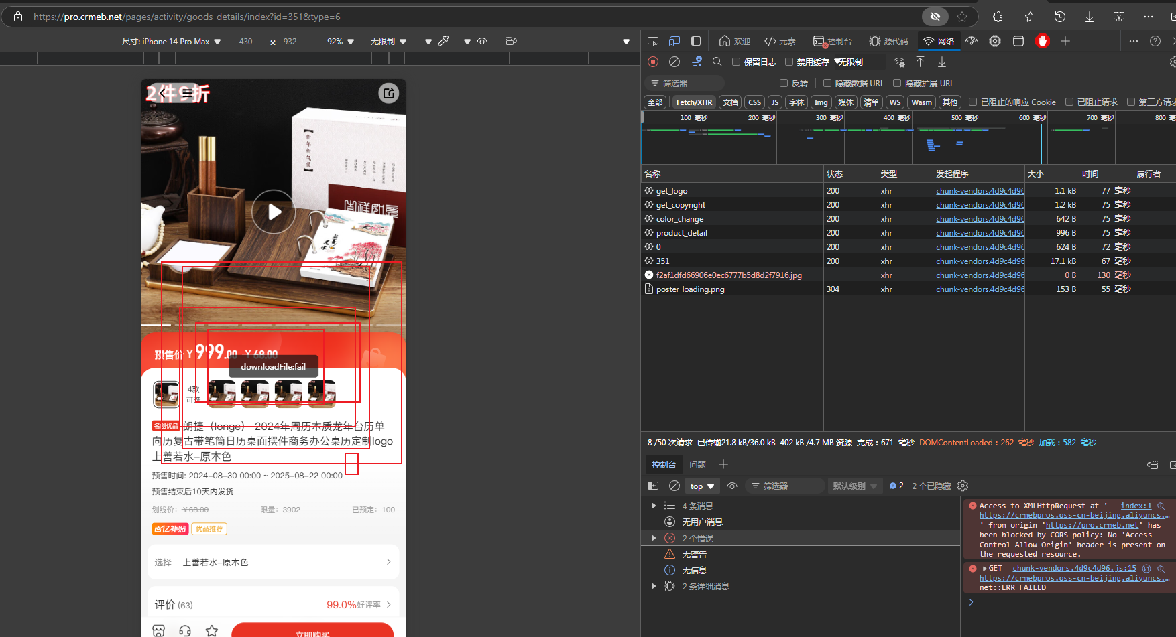This screenshot has height=637, width=1176.
Task: Enable 保留日志 preserve log checkbox
Action: pyautogui.click(x=736, y=62)
